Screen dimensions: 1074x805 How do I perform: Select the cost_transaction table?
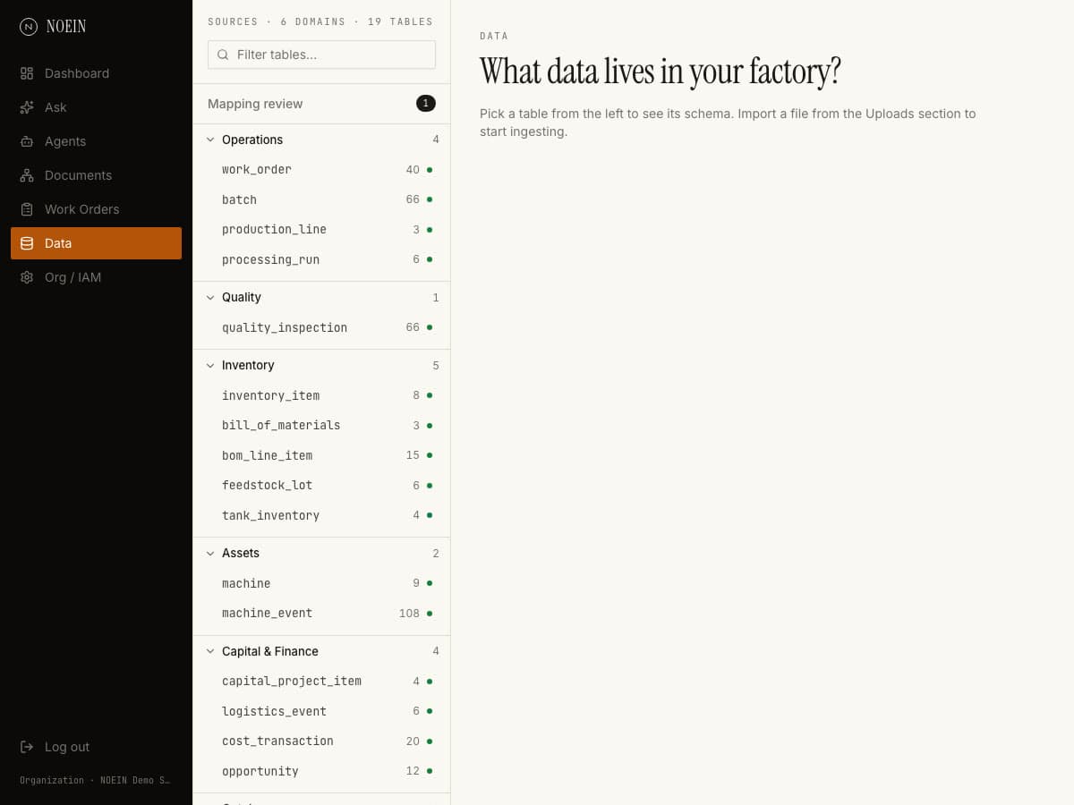(321, 741)
